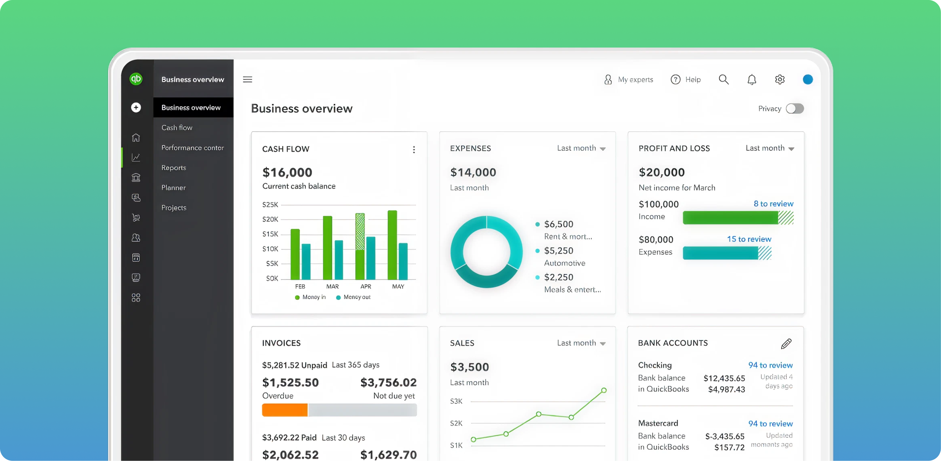Open the apps grid icon in sidebar
Screen dimensions: 941x461
coord(136,298)
